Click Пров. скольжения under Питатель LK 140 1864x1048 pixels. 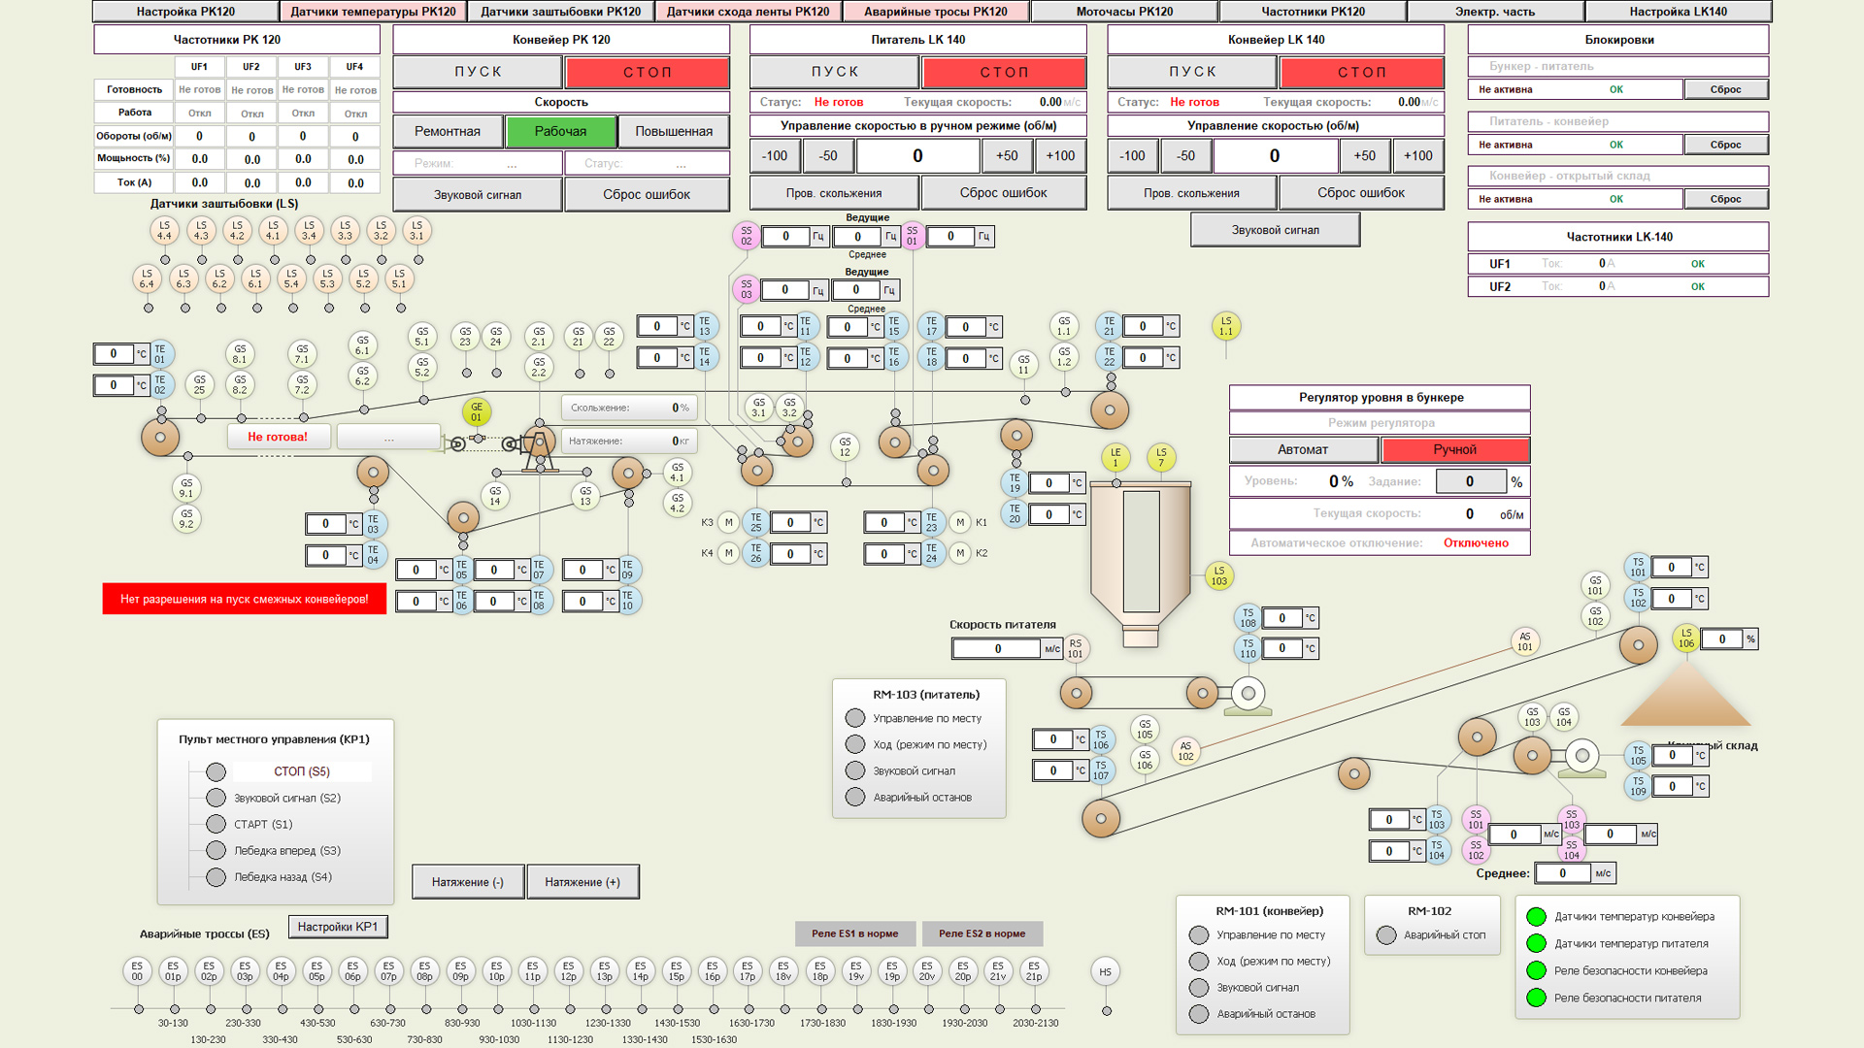[834, 193]
